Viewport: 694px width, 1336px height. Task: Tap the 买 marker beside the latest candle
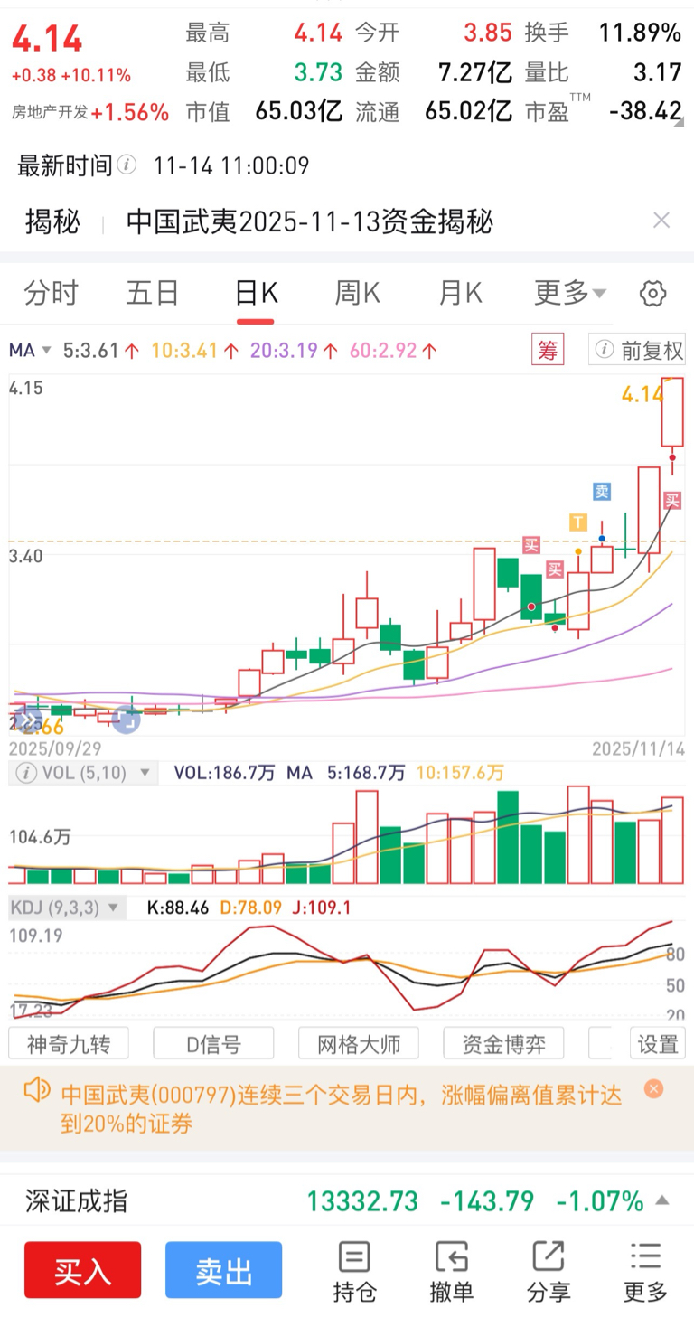(672, 500)
